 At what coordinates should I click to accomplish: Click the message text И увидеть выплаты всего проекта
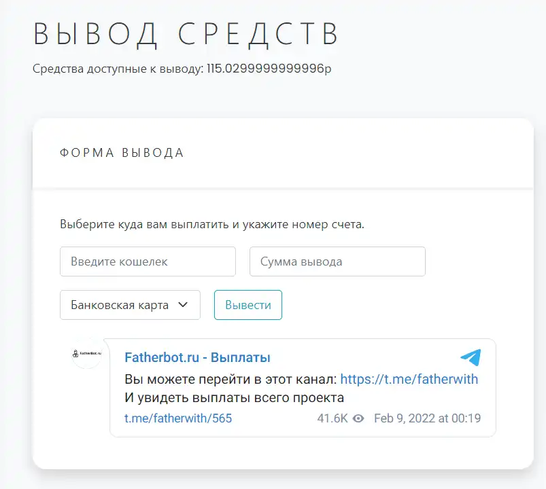pyautogui.click(x=234, y=397)
